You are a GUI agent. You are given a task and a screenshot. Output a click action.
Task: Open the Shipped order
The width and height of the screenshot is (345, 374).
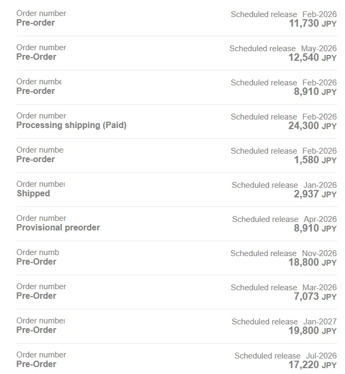click(x=33, y=194)
